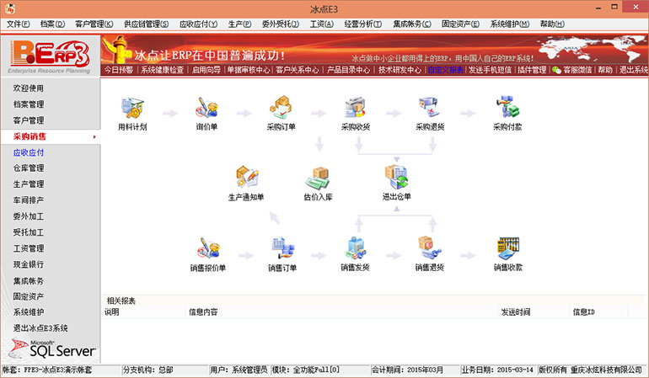Image resolution: width=649 pixels, height=378 pixels.
Task: Open the 采购订单 icon
Action: [x=281, y=108]
